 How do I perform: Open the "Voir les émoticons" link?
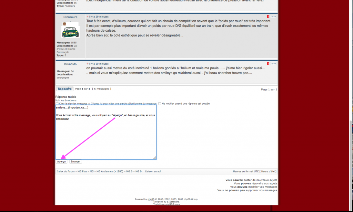[66, 100]
